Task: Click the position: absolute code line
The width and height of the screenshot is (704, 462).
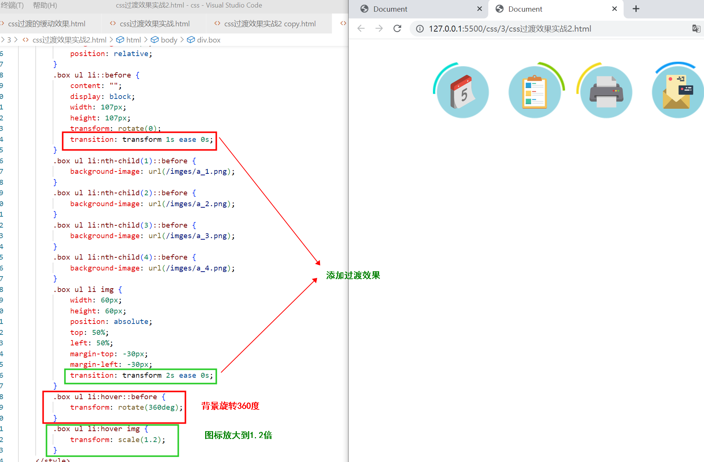Action: tap(111, 322)
